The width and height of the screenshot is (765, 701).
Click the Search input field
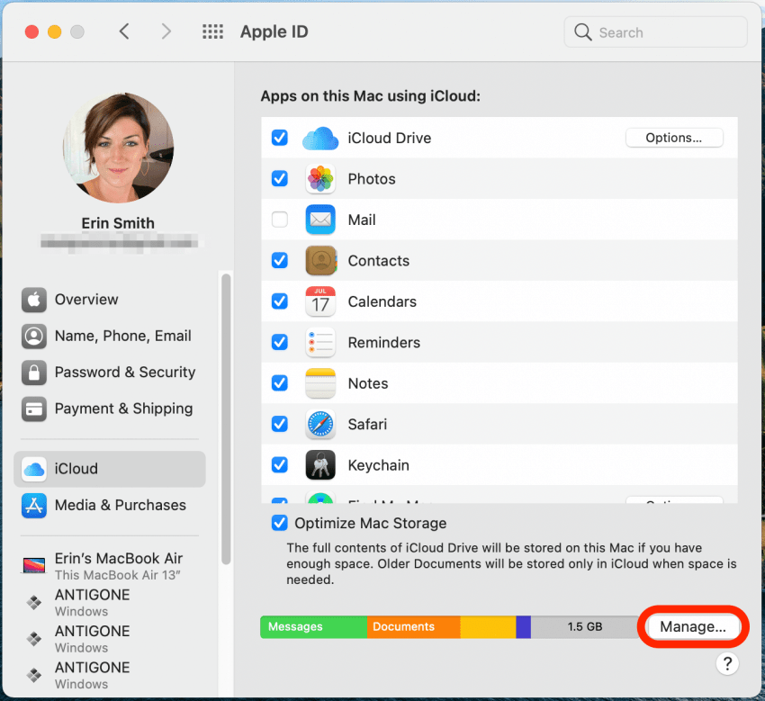[655, 32]
